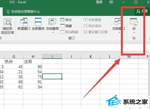Click the Macros (宏) icon
150x109 pixels.
(x=134, y=22)
